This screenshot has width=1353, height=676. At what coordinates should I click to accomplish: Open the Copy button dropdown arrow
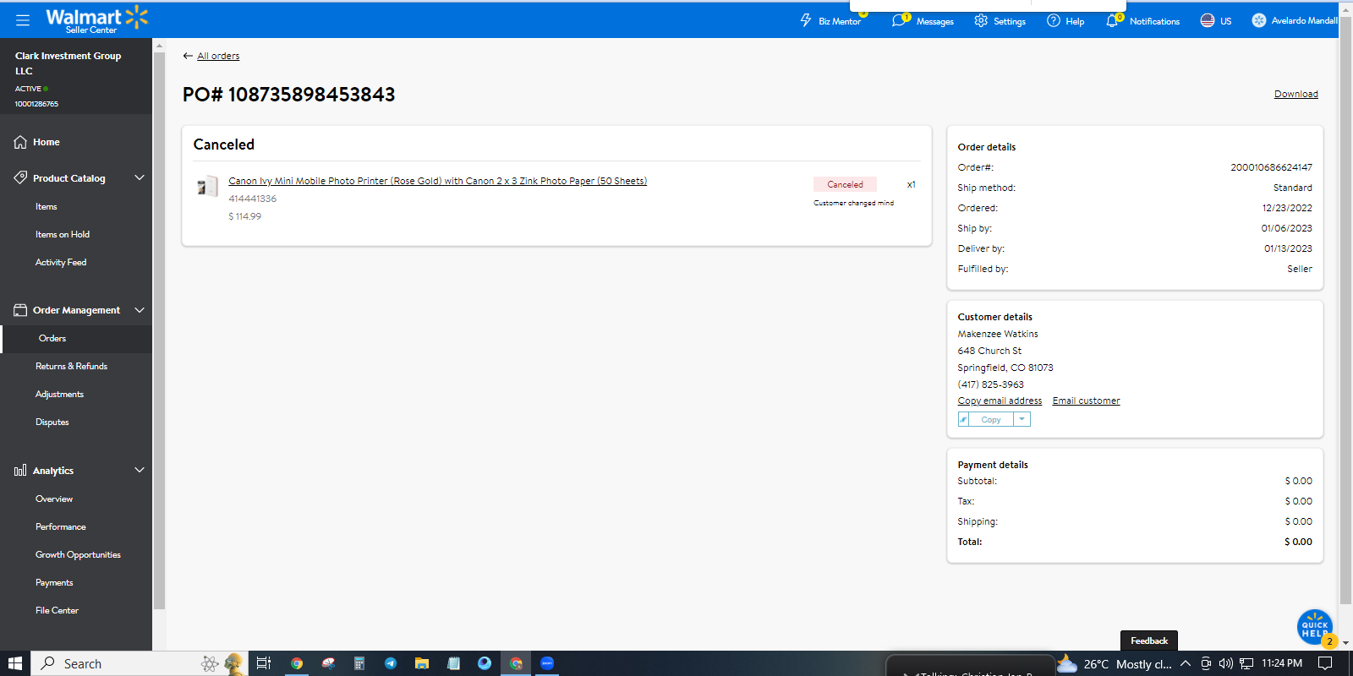click(x=1022, y=419)
